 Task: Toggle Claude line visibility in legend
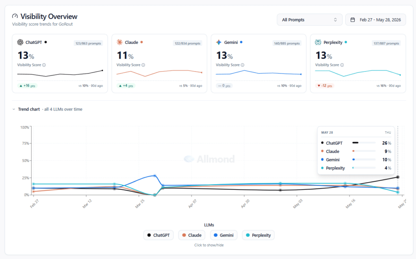click(x=192, y=235)
